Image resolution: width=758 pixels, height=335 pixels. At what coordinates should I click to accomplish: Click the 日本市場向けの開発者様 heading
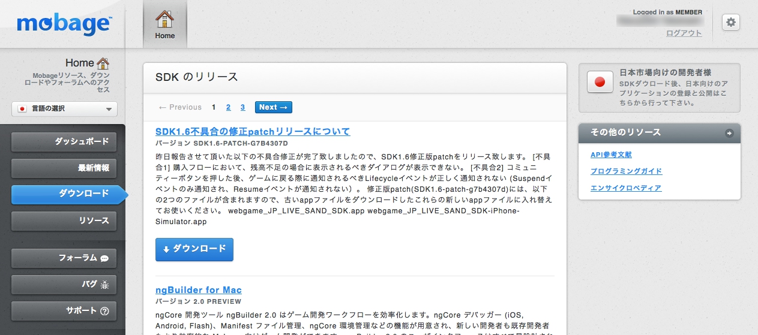[x=666, y=73]
